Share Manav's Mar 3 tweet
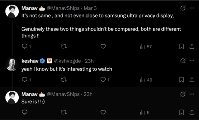Screen dimensions: 199x120 (x=192, y=46)
